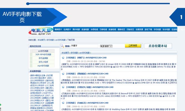Screen dimensions: 185x111
Task: Click the 电影天堂 site logo
Action: pos(41,31)
